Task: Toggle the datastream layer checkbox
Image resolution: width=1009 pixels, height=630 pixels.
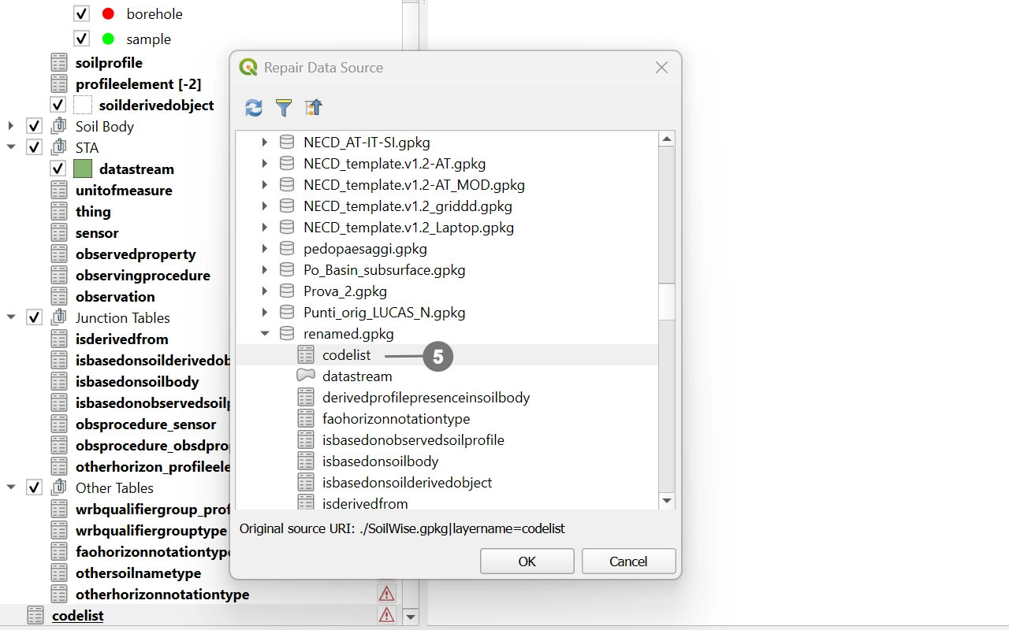Action: [58, 169]
